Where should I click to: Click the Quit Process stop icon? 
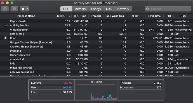point(5,9)
